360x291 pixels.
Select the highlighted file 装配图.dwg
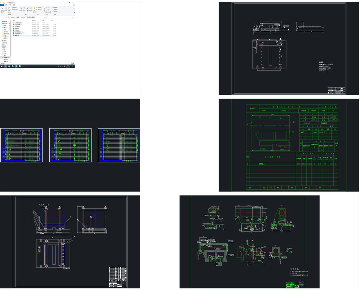(x=34, y=36)
